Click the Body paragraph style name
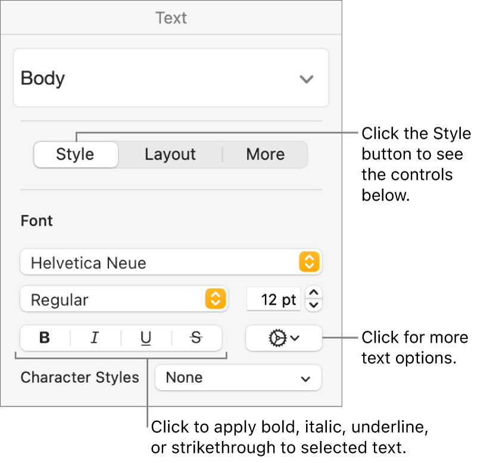This screenshot has width=493, height=463. coord(43,79)
